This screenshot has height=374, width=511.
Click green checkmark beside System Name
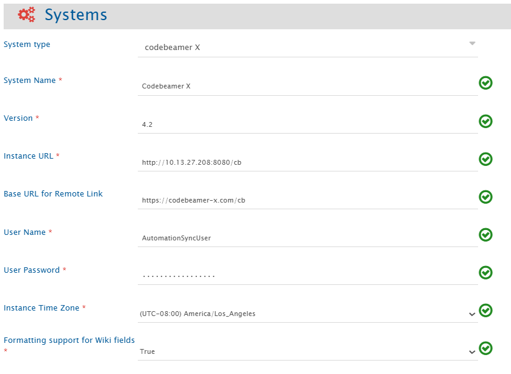pos(485,83)
